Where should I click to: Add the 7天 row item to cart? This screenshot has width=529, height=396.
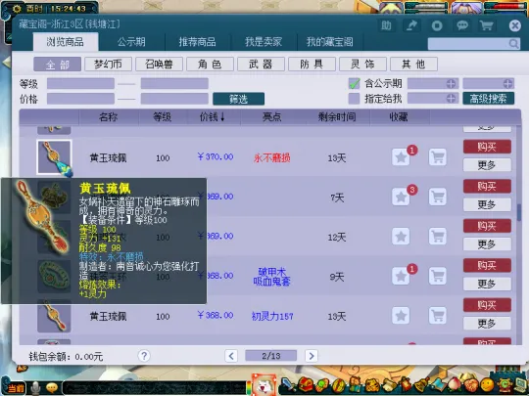(438, 197)
